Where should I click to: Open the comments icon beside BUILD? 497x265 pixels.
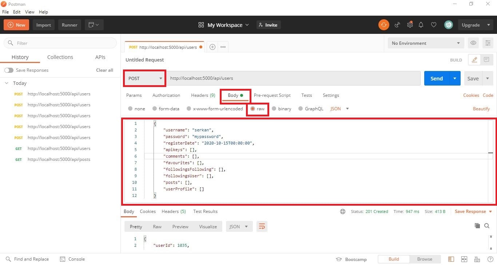(x=486, y=60)
